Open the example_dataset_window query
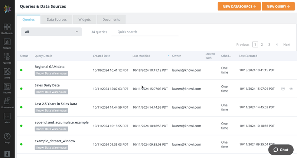 (55, 141)
